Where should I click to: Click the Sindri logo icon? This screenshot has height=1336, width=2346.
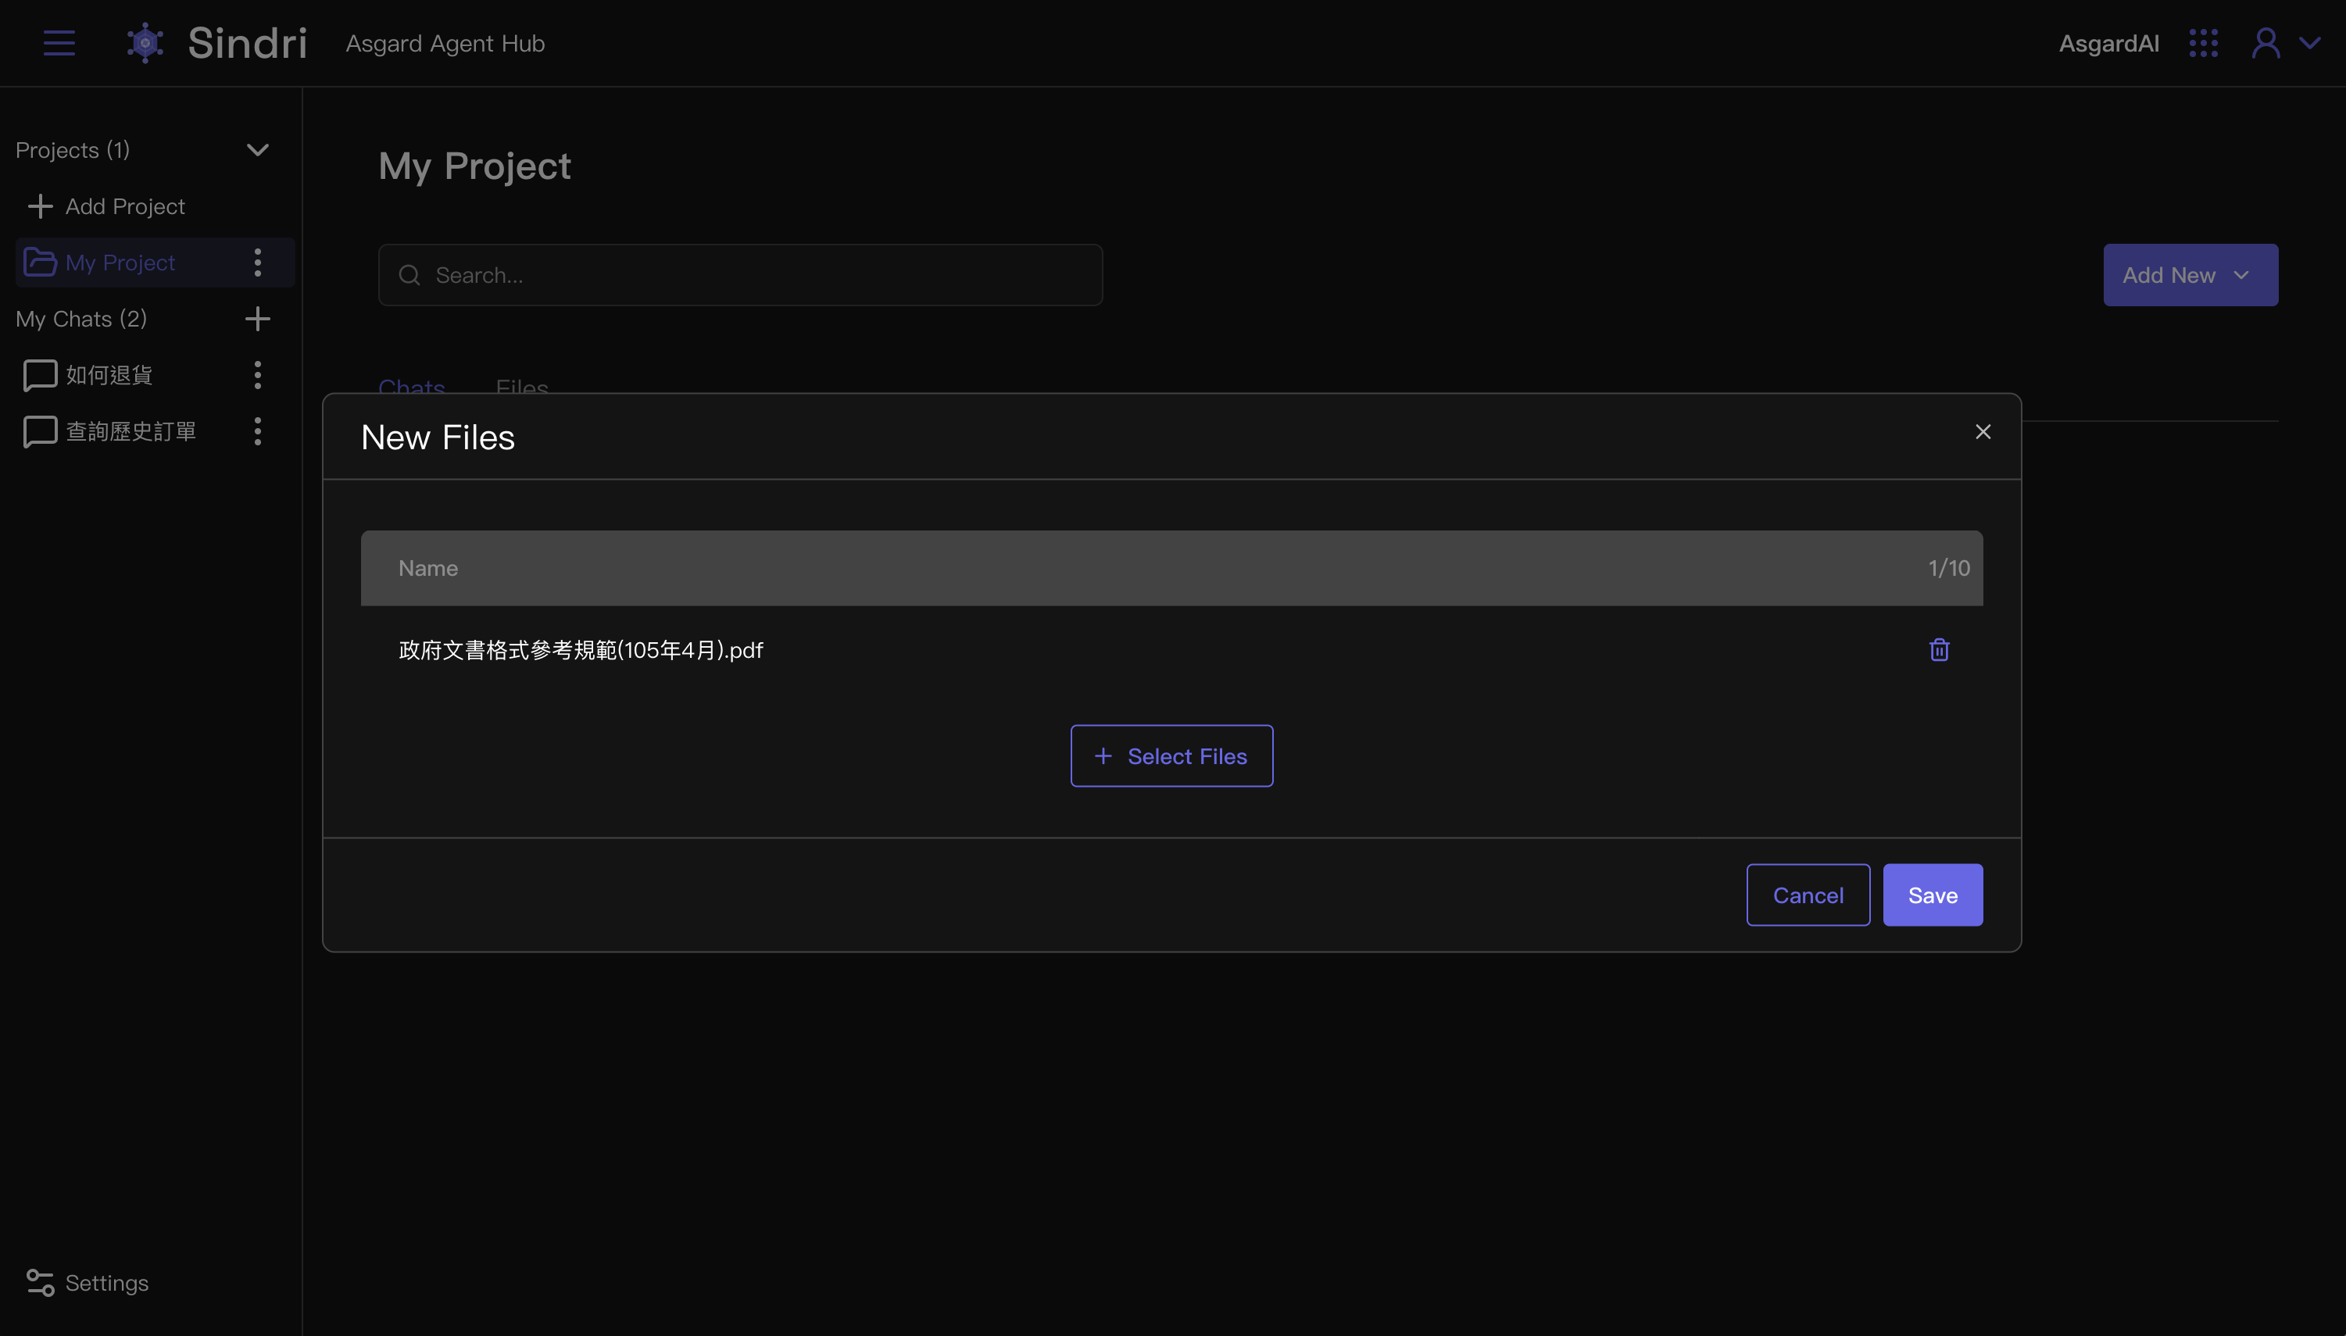(x=145, y=43)
